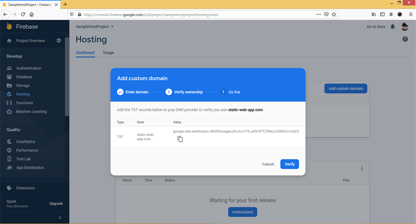Open tracking protection shield icon
Viewport: 416px width, 224px height.
tap(71, 14)
